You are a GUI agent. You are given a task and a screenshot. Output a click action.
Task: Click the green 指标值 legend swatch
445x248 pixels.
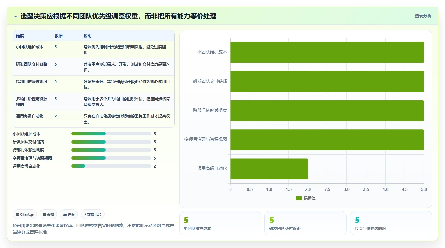pos(299,198)
